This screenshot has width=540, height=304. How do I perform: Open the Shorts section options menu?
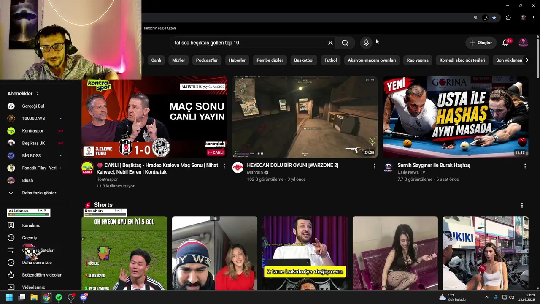click(x=522, y=205)
